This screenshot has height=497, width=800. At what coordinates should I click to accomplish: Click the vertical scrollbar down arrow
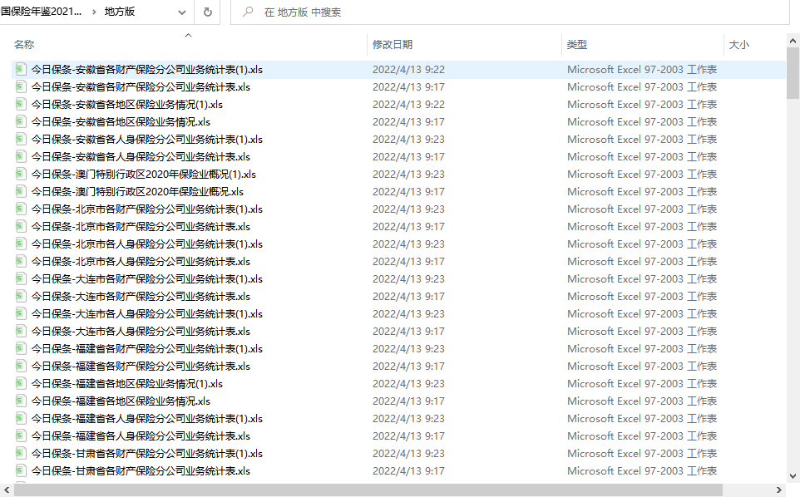click(793, 476)
